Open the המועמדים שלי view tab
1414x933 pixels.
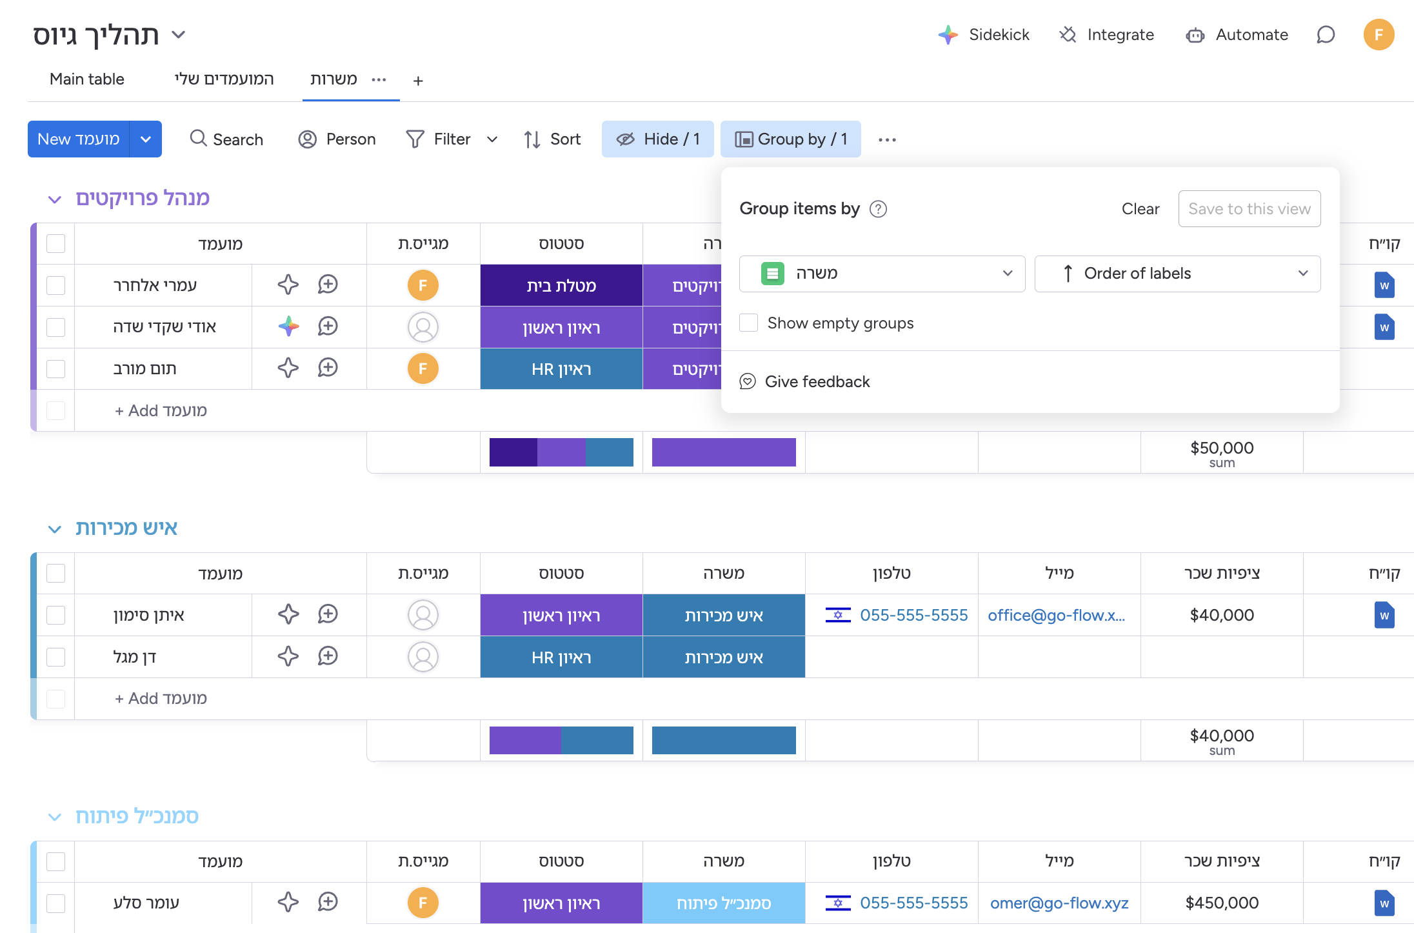tap(224, 79)
